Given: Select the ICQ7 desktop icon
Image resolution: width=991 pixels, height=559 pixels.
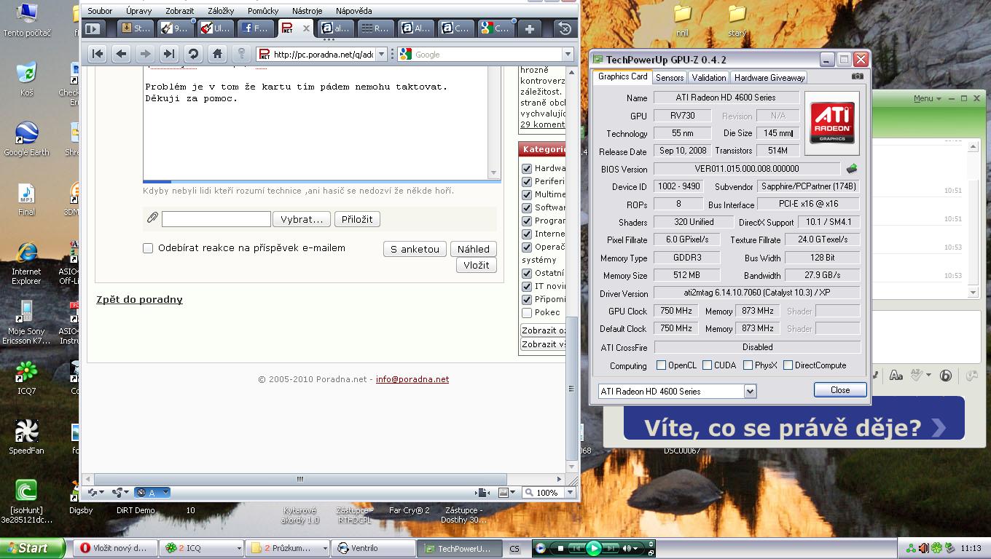Looking at the screenshot, I should point(26,378).
